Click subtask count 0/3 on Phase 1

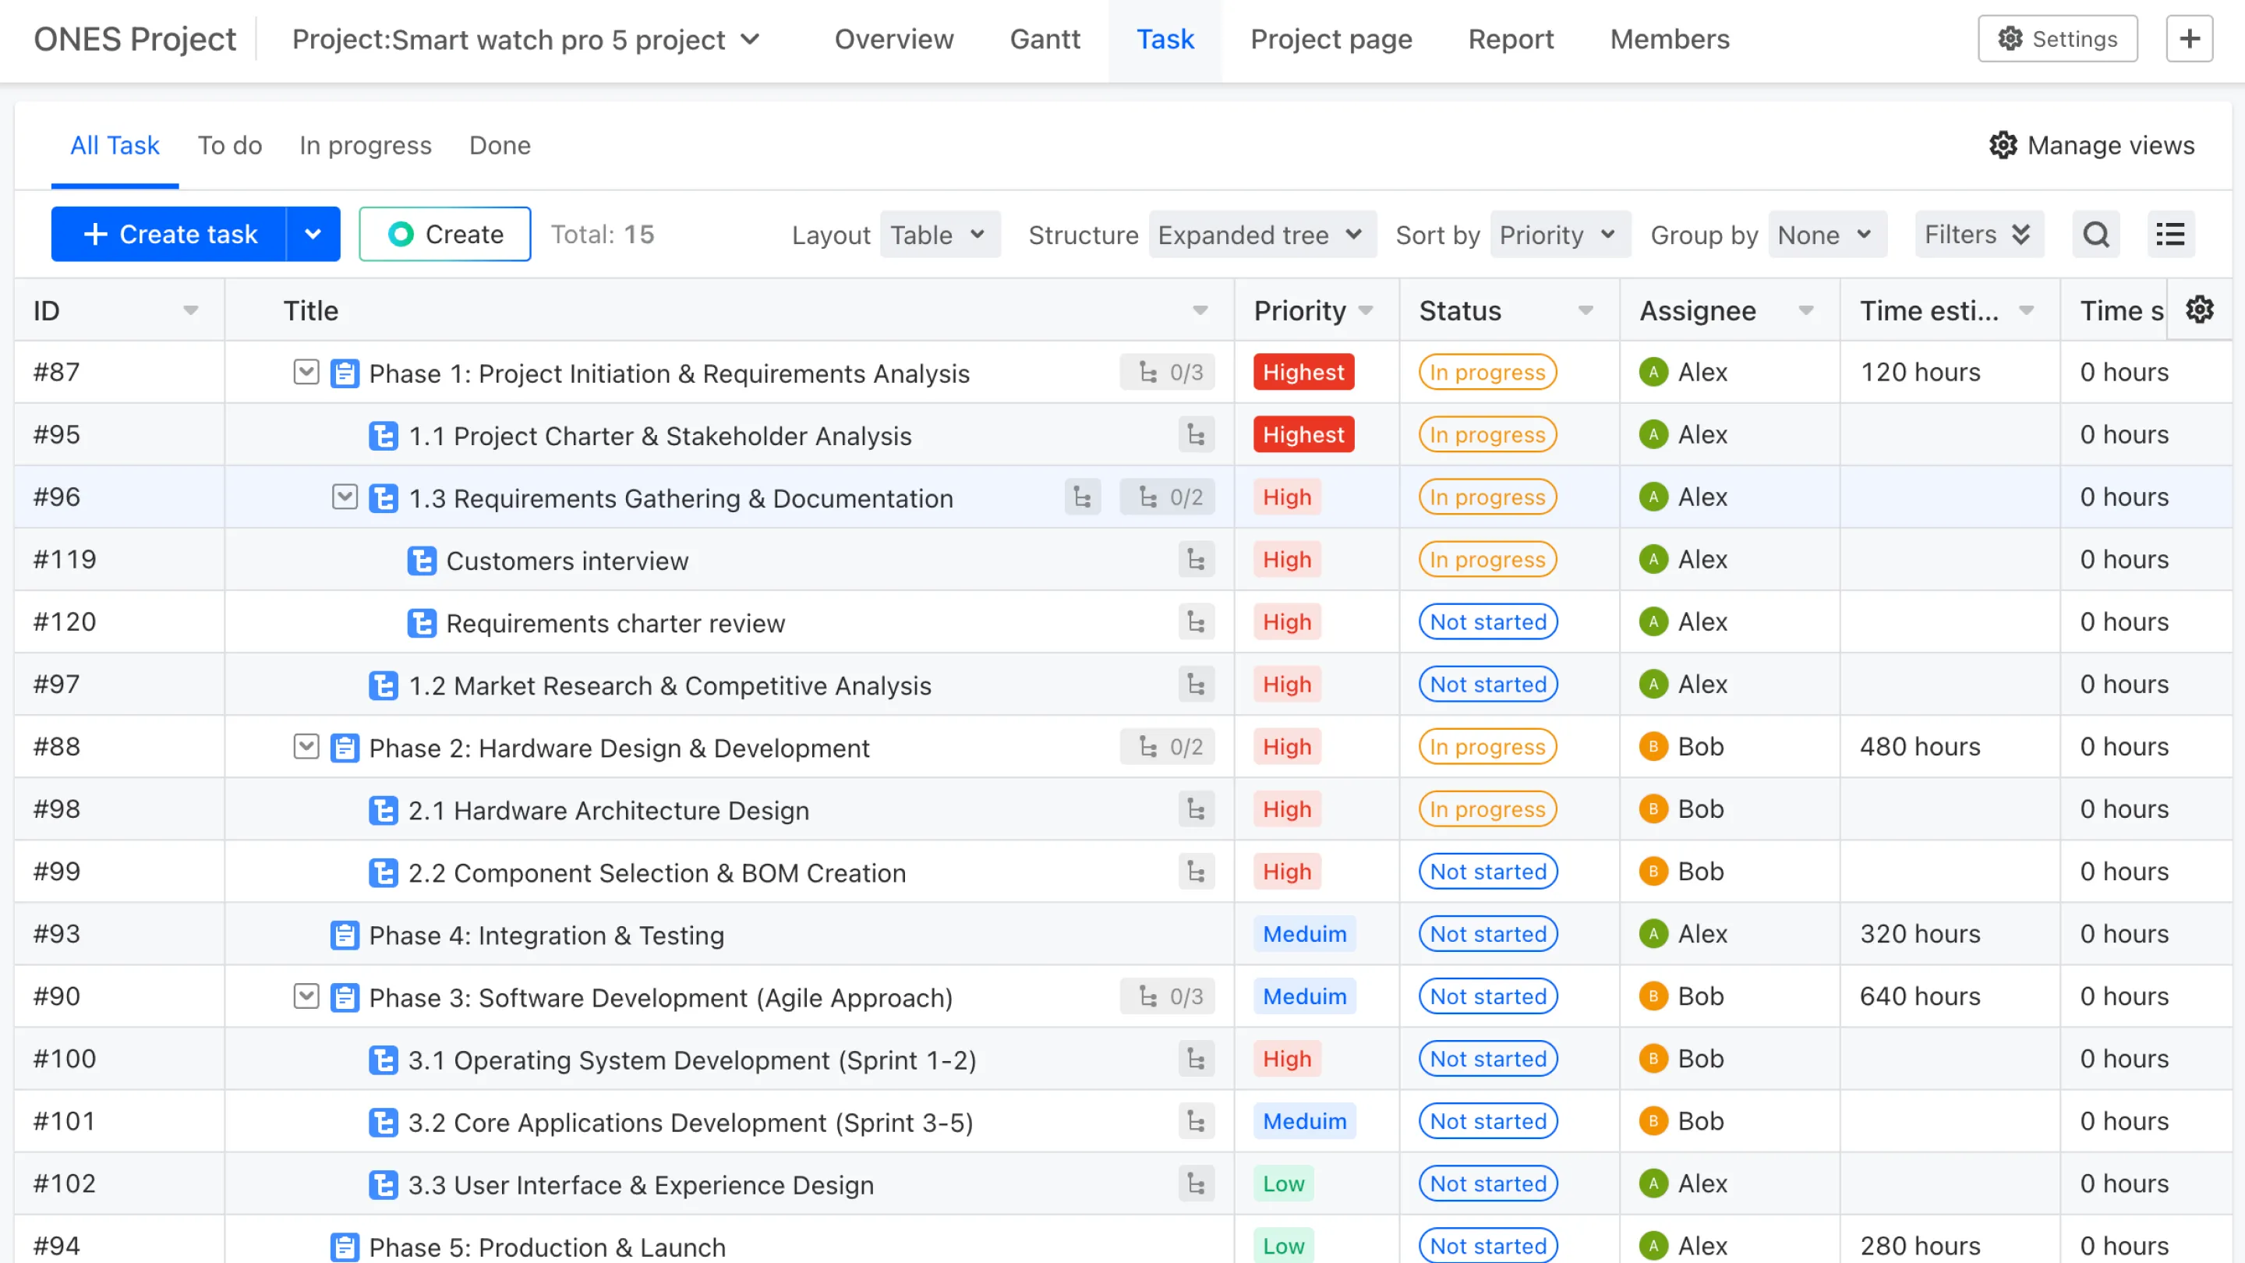coord(1168,373)
